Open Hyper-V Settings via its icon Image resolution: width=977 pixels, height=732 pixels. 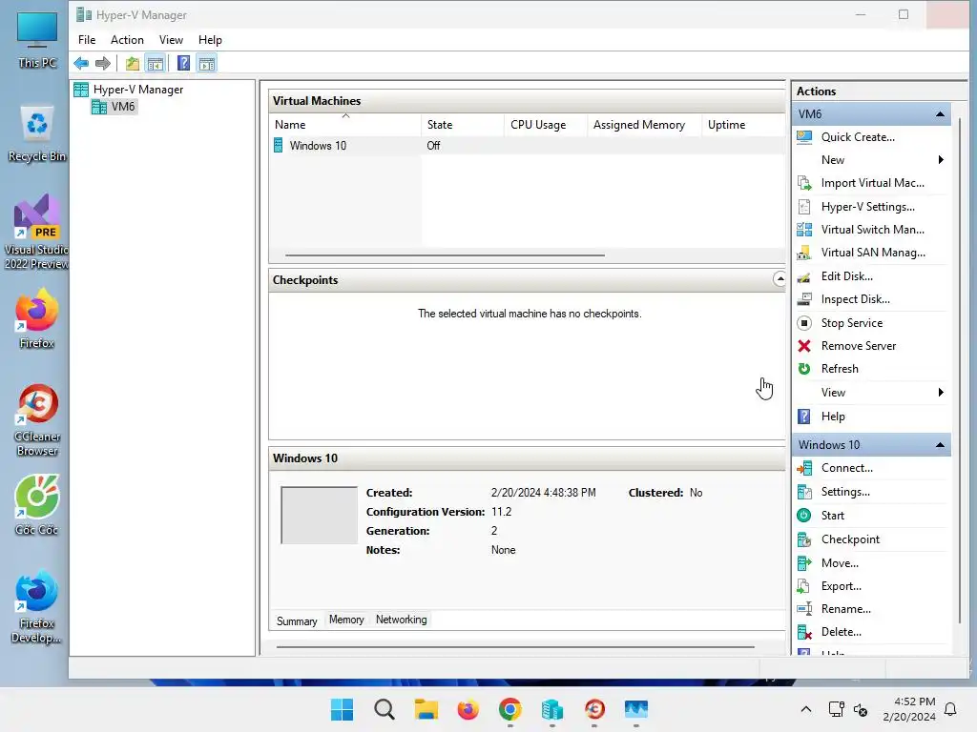[x=804, y=207]
